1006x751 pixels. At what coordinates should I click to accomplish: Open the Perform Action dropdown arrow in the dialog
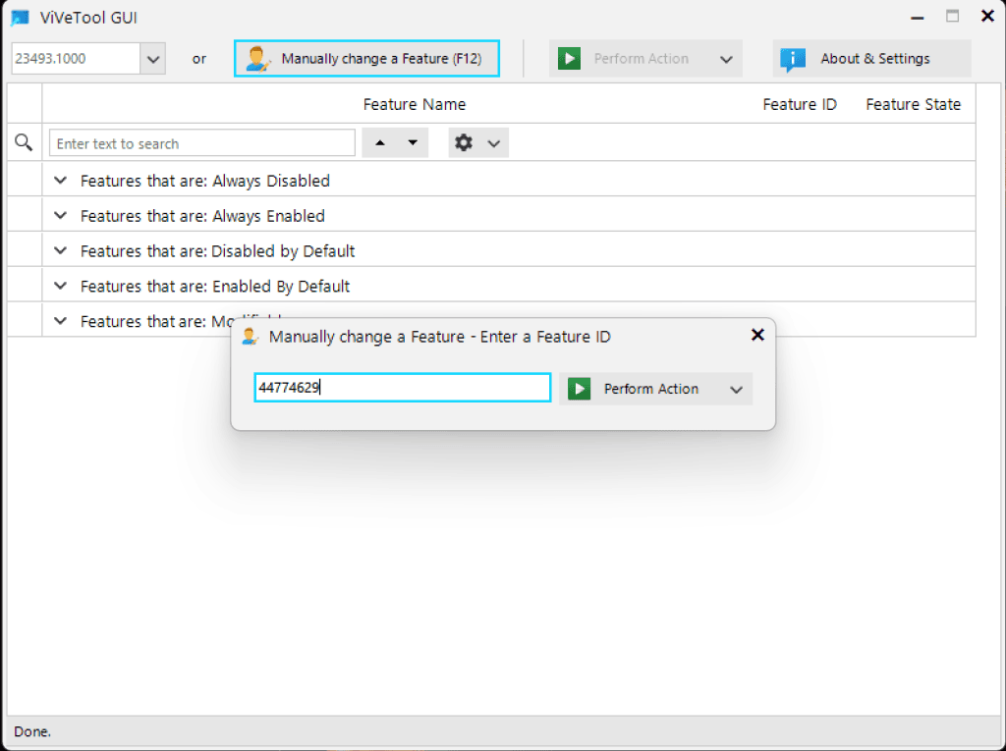(x=736, y=389)
